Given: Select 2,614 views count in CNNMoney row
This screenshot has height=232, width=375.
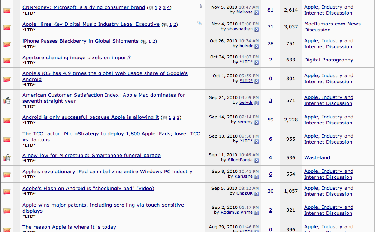Looking at the screenshot, I should (291, 10).
